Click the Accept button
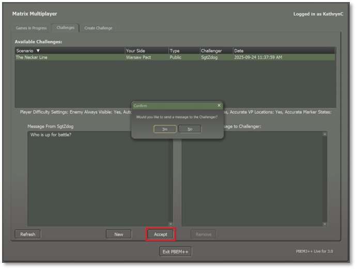 pyautogui.click(x=160, y=234)
